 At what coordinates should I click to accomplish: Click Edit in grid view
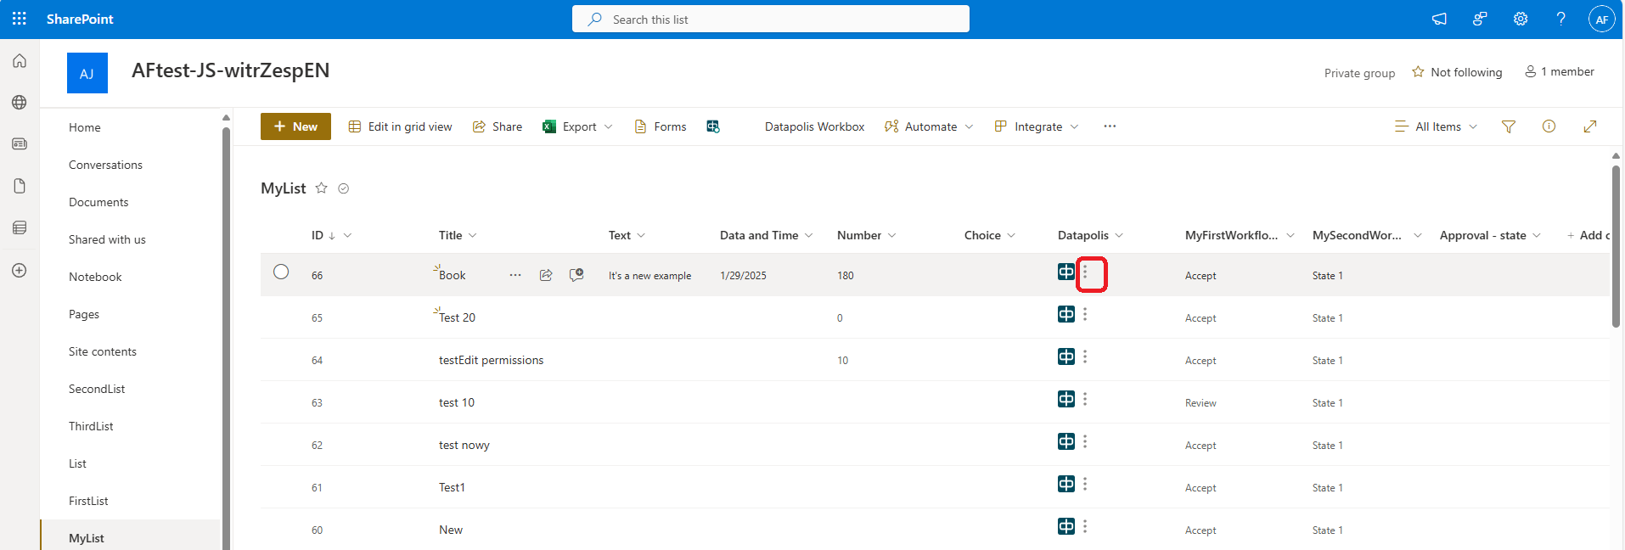pyautogui.click(x=401, y=126)
